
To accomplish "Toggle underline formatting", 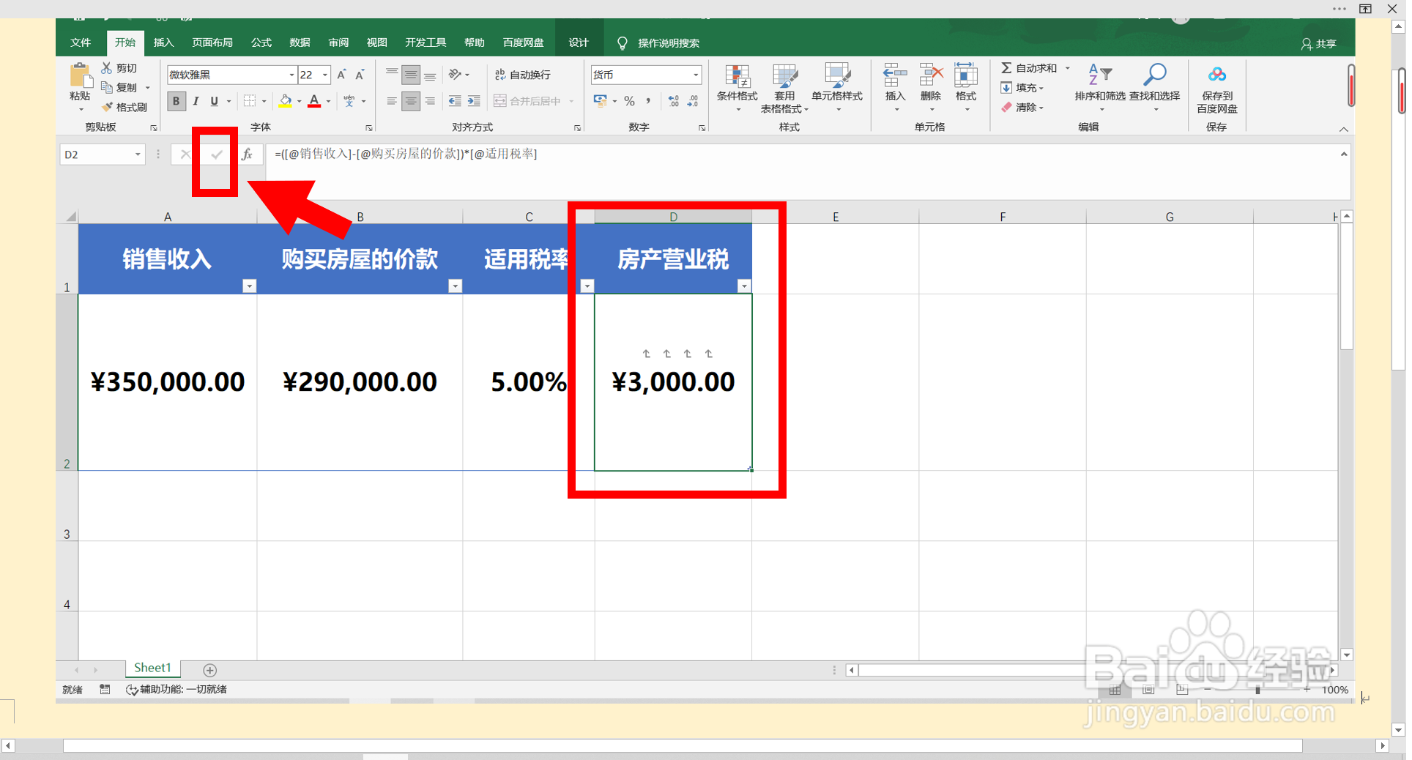I will tap(213, 101).
